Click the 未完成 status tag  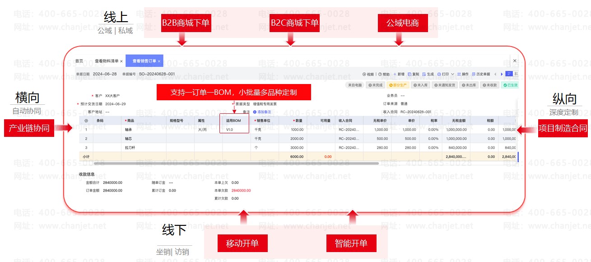(376, 85)
